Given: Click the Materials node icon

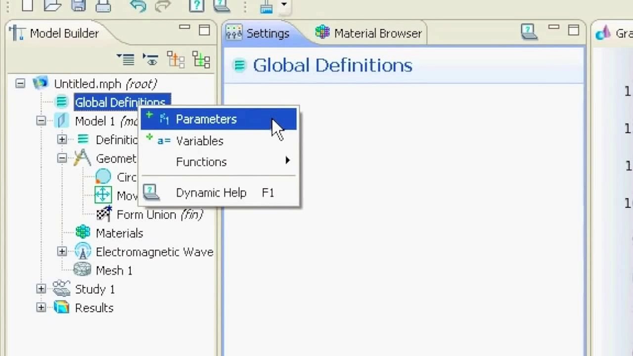Looking at the screenshot, I should click(x=83, y=232).
